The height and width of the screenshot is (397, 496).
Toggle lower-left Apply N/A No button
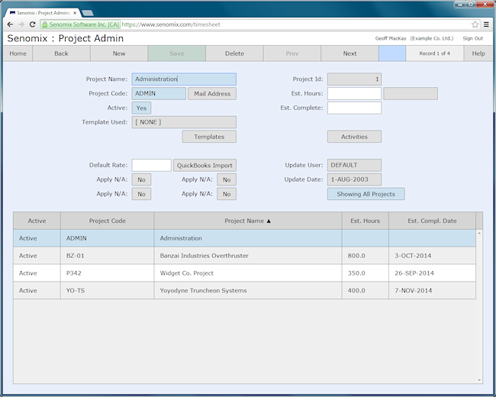tap(141, 194)
